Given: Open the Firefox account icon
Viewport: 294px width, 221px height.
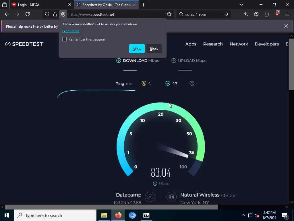Looking at the screenshot, I should click(x=256, y=14).
